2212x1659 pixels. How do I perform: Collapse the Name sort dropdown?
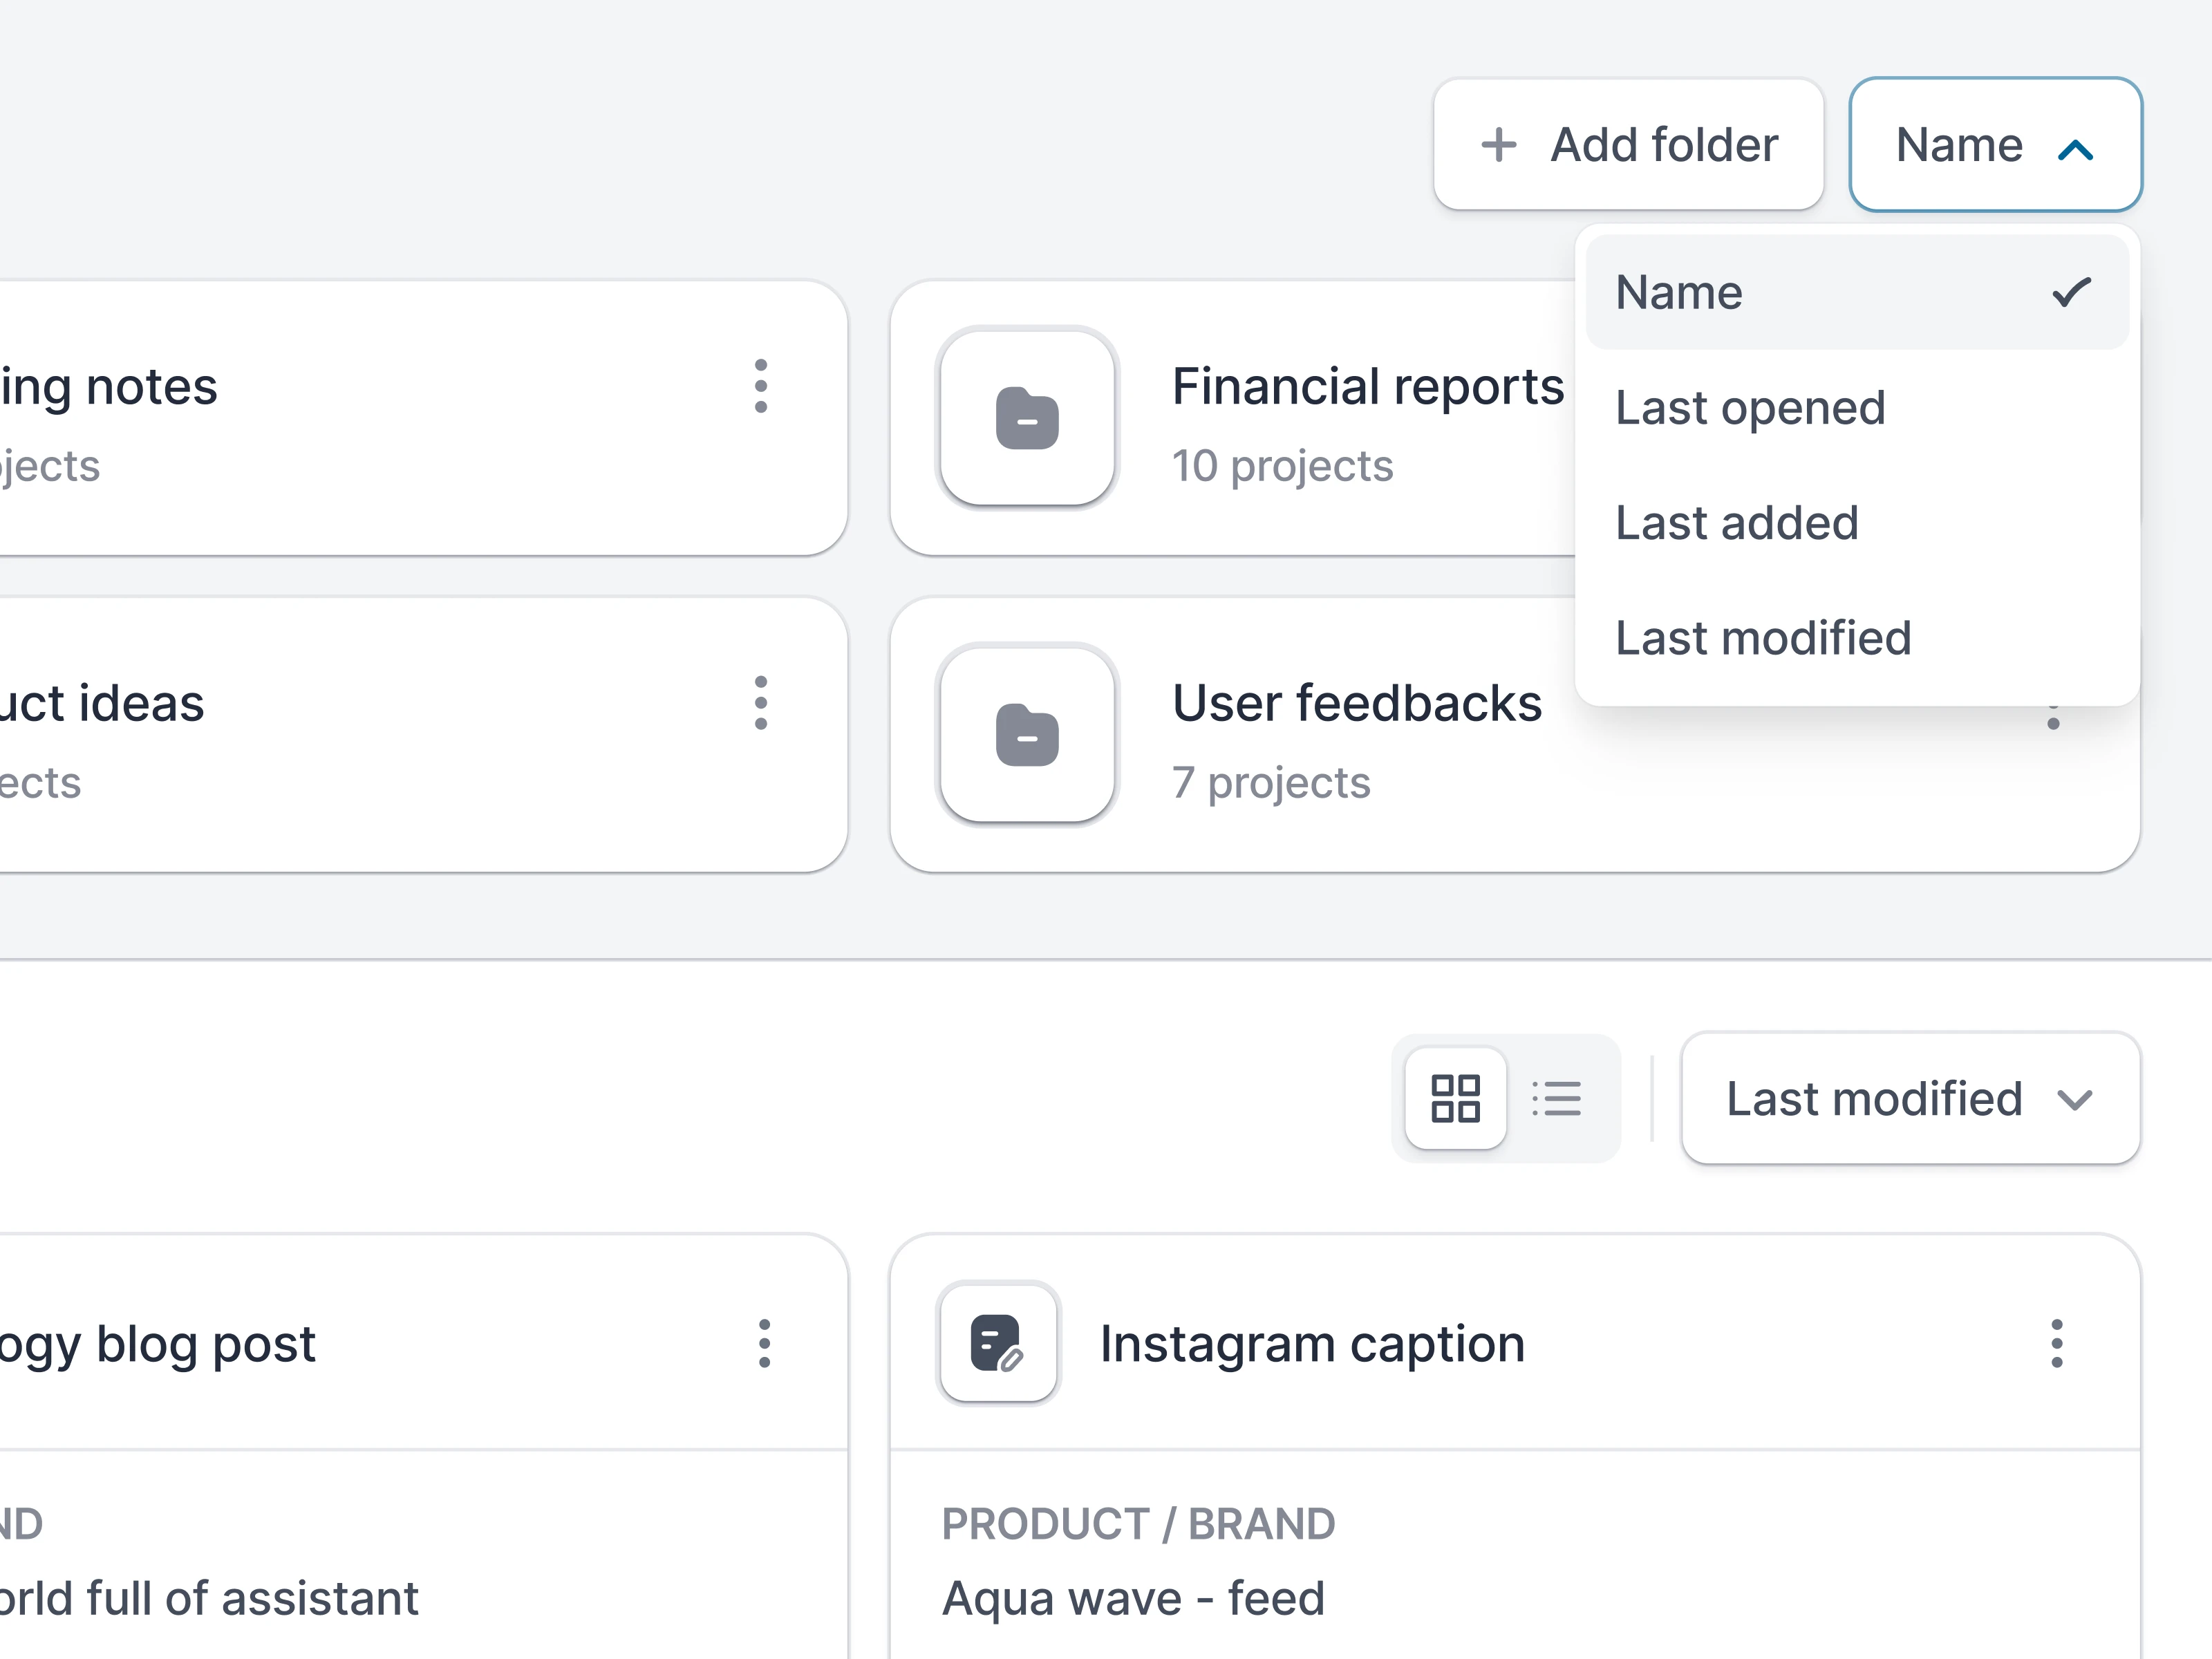coord(1995,145)
